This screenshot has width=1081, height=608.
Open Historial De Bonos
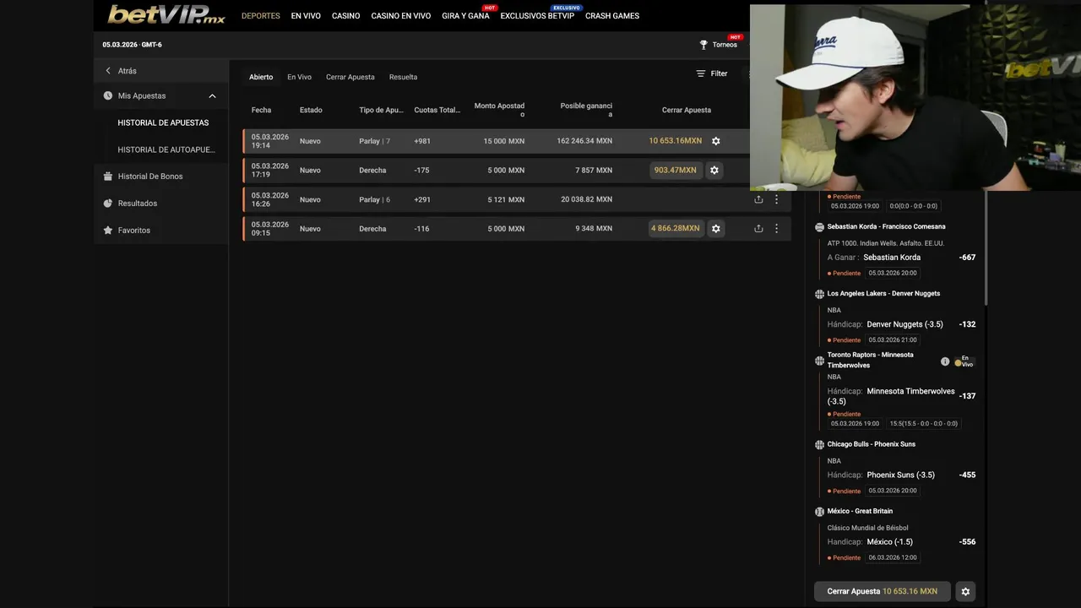click(x=150, y=176)
